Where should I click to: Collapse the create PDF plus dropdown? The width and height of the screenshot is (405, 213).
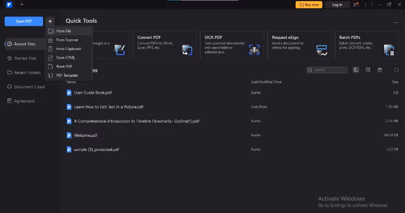(x=50, y=21)
